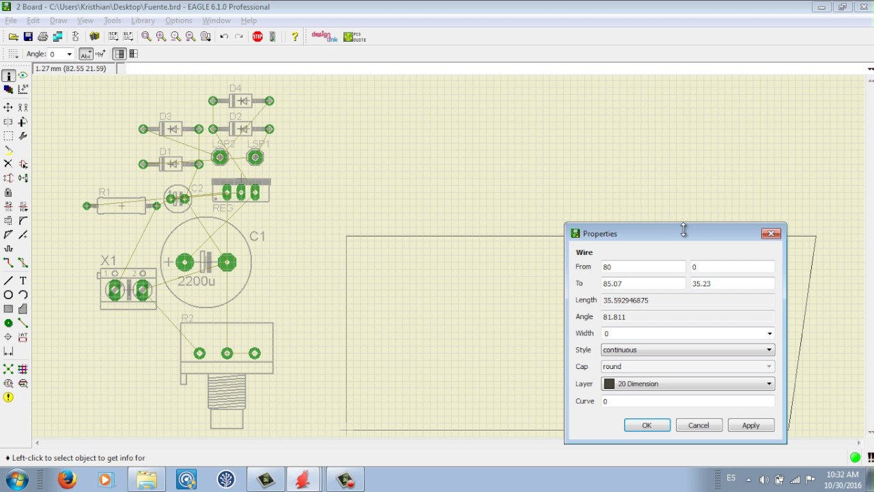
Task: Zoom out of the board
Action: 176,36
